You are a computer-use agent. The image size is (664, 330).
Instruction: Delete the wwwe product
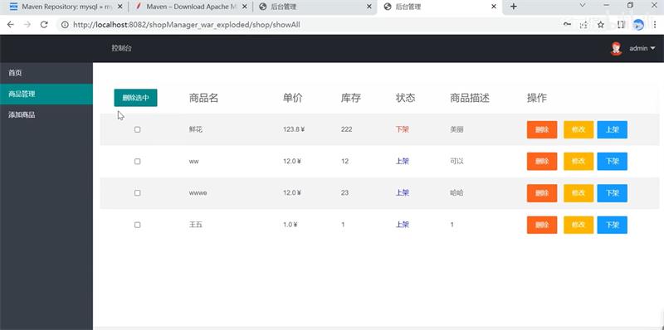coord(542,193)
